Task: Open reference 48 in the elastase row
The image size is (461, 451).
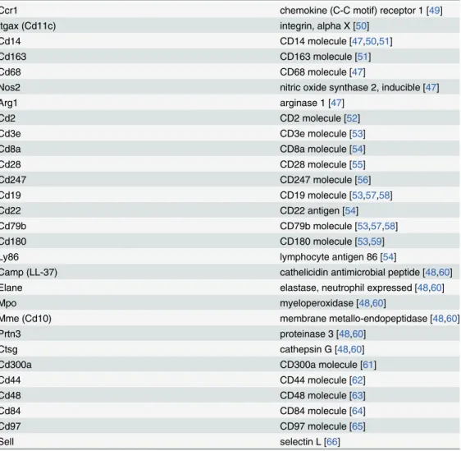Action: [x=422, y=288]
